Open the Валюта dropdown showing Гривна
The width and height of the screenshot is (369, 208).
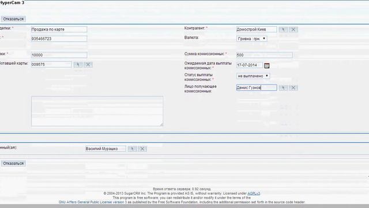click(x=252, y=39)
